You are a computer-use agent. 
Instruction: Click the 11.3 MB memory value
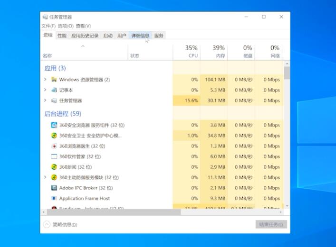click(x=216, y=177)
